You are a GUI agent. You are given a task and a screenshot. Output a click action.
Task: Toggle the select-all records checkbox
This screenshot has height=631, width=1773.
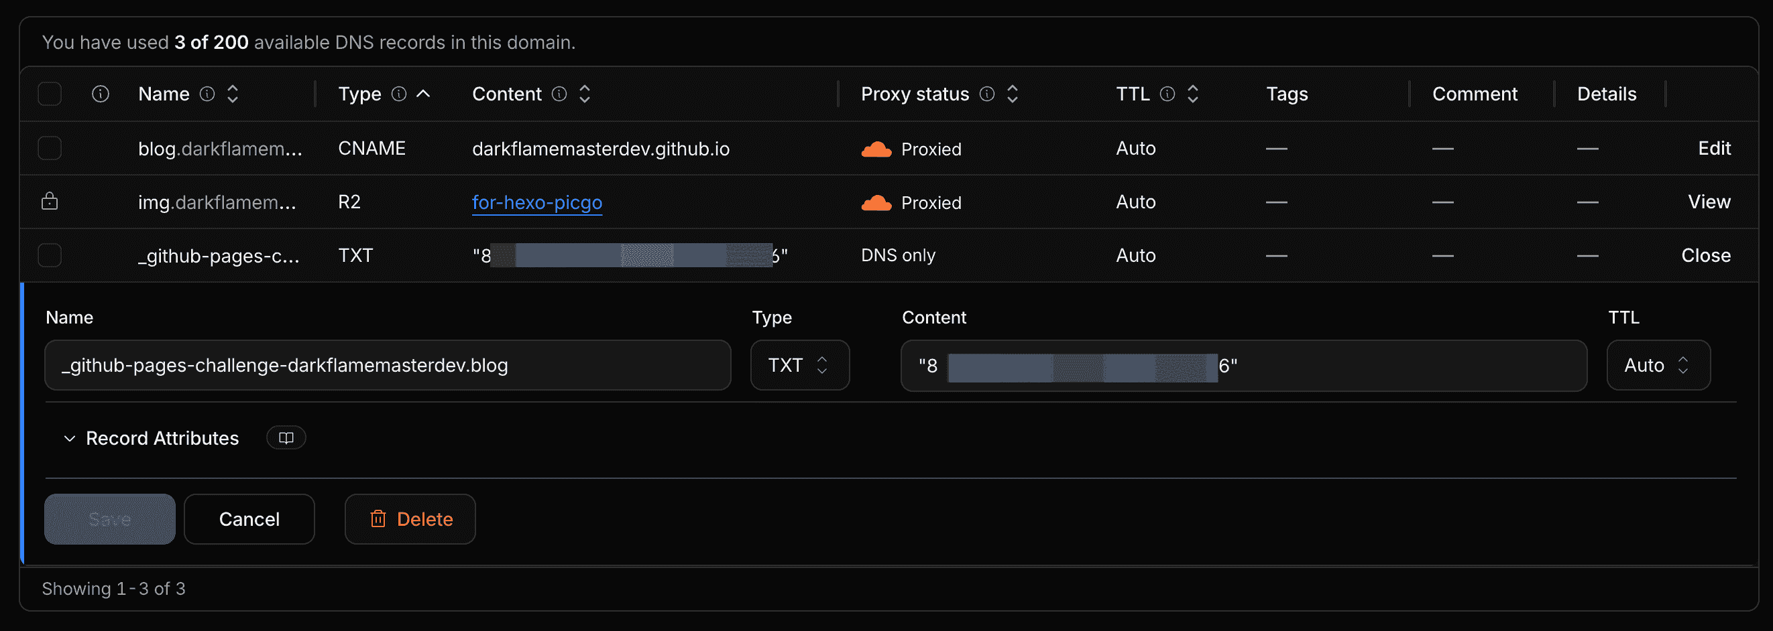(50, 94)
